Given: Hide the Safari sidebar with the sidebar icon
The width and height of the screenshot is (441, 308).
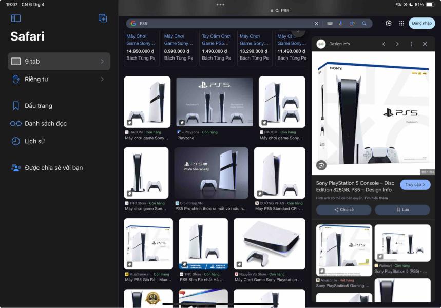Looking at the screenshot, I should pyautogui.click(x=16, y=18).
